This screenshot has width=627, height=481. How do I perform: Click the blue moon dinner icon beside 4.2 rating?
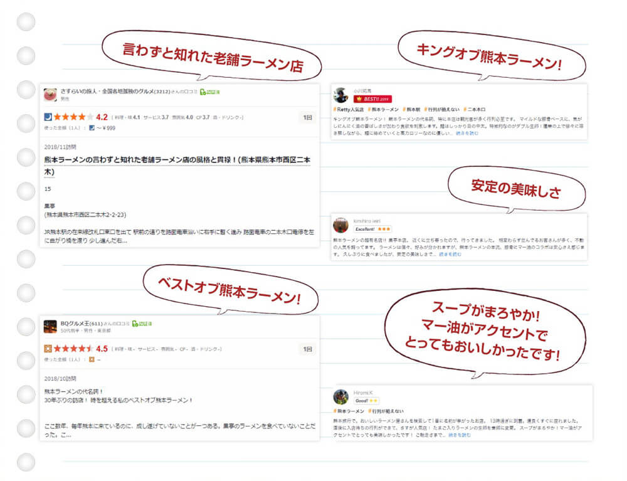pos(48,117)
